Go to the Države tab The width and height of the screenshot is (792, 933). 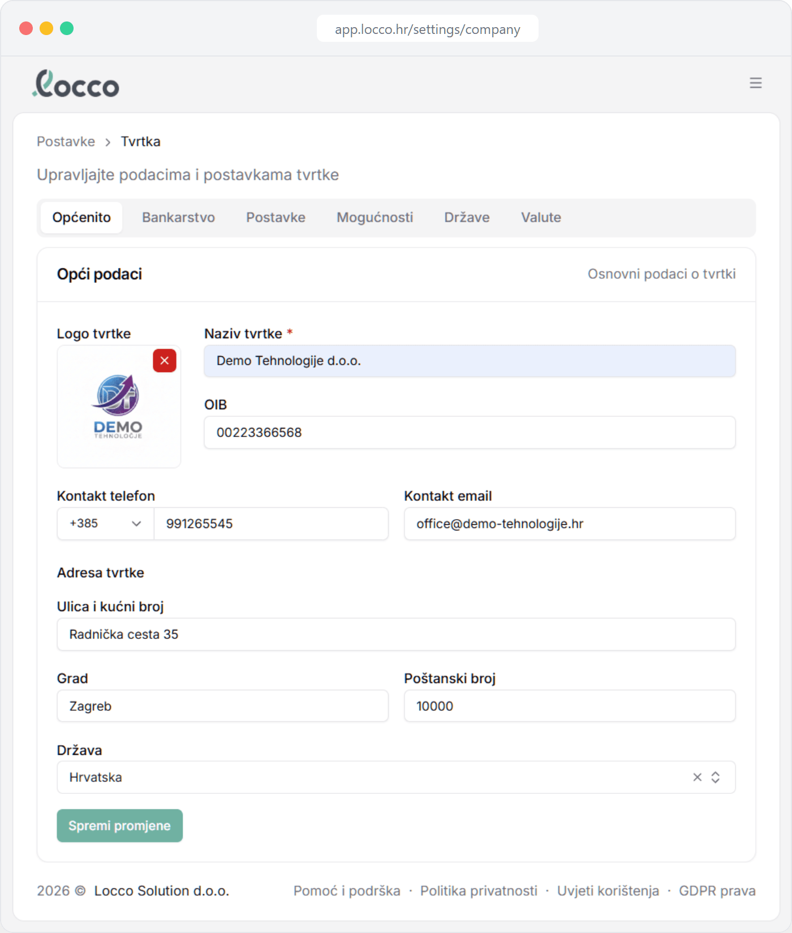click(x=467, y=218)
